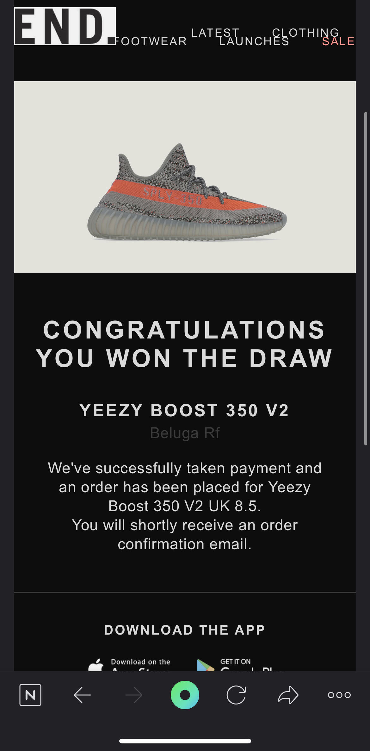This screenshot has width=370, height=751.
Task: Tap the home indicator bar at bottom
Action: point(185,741)
